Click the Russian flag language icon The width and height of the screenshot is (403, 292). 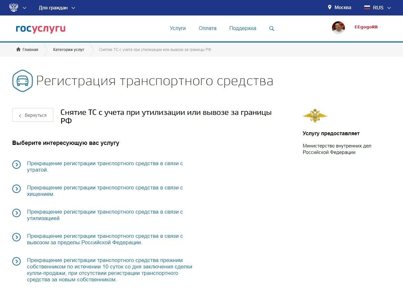(367, 8)
